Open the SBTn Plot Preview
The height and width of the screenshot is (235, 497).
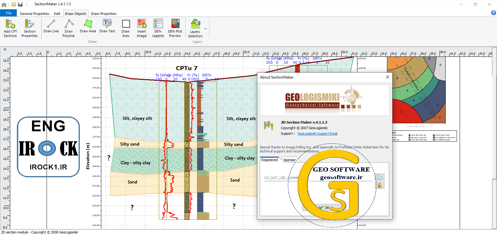click(175, 28)
